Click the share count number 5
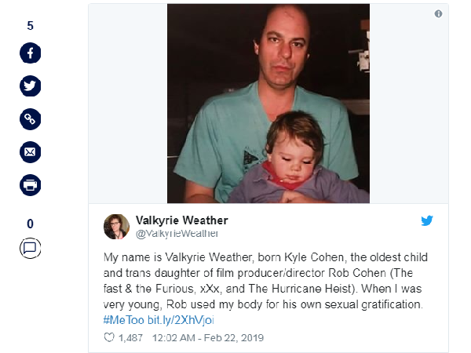This screenshot has height=353, width=471. [30, 26]
